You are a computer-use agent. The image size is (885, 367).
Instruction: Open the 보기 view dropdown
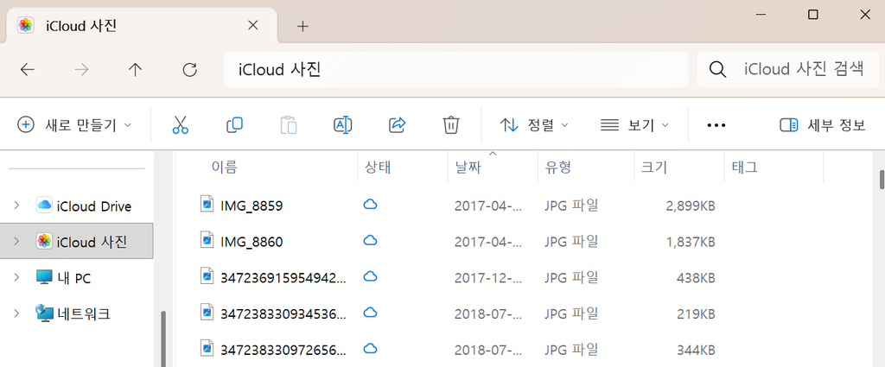[x=634, y=124]
